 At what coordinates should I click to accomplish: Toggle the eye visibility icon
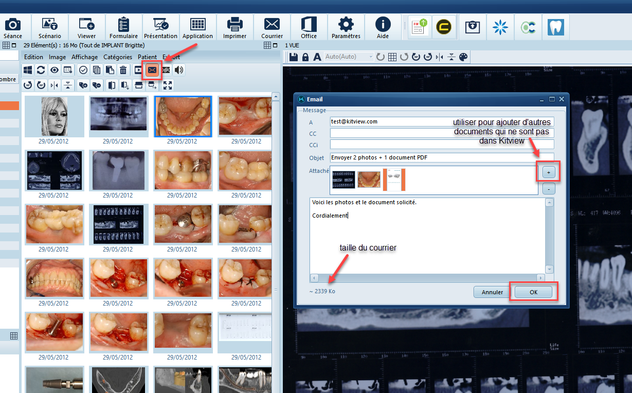[x=54, y=70]
